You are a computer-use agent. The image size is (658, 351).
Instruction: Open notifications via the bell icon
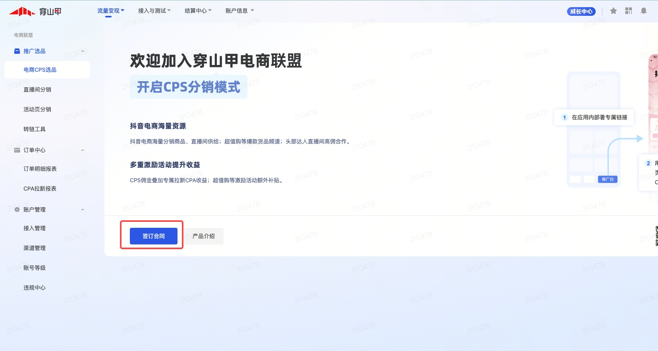click(644, 11)
